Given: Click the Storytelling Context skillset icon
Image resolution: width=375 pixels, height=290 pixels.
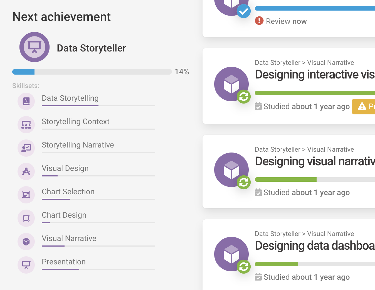Looking at the screenshot, I should [x=26, y=124].
